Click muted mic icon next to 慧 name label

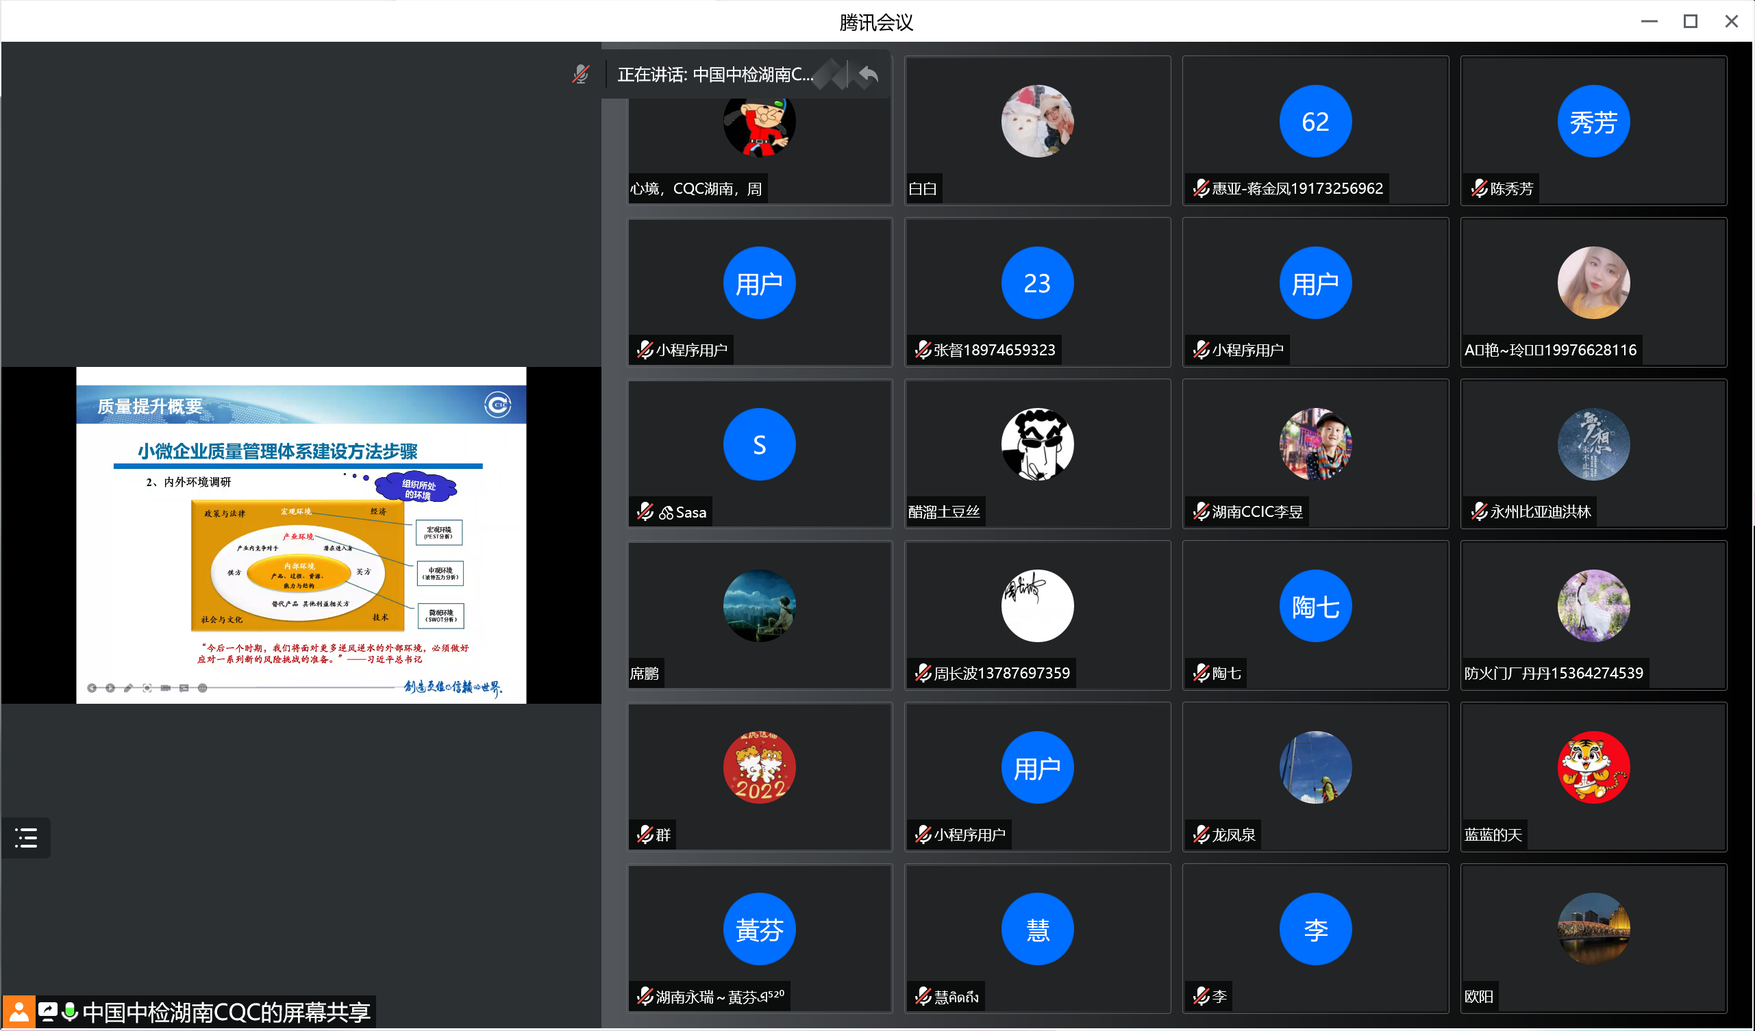pyautogui.click(x=923, y=997)
